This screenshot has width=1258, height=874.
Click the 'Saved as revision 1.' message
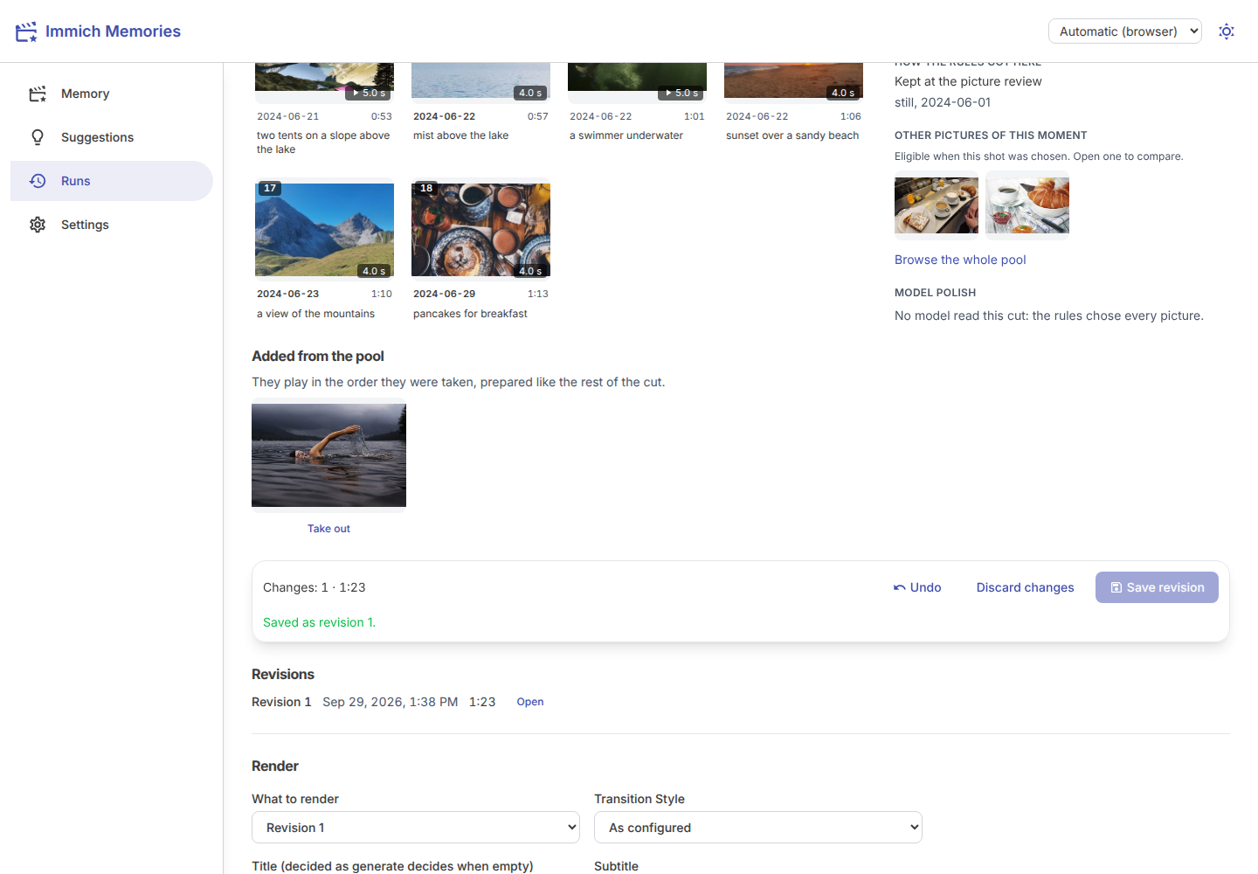click(x=319, y=622)
